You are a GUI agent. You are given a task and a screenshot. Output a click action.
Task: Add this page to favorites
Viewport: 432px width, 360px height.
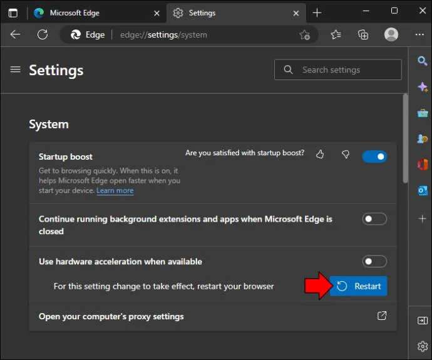pos(305,34)
